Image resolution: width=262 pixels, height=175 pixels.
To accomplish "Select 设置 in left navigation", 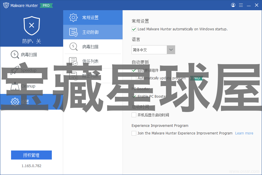I will click(31, 102).
